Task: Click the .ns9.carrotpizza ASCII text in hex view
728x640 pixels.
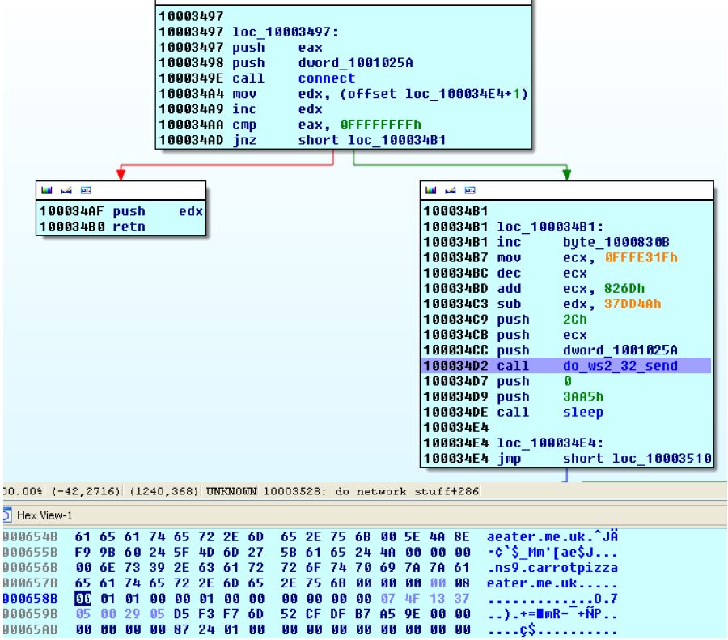Action: pos(553,567)
